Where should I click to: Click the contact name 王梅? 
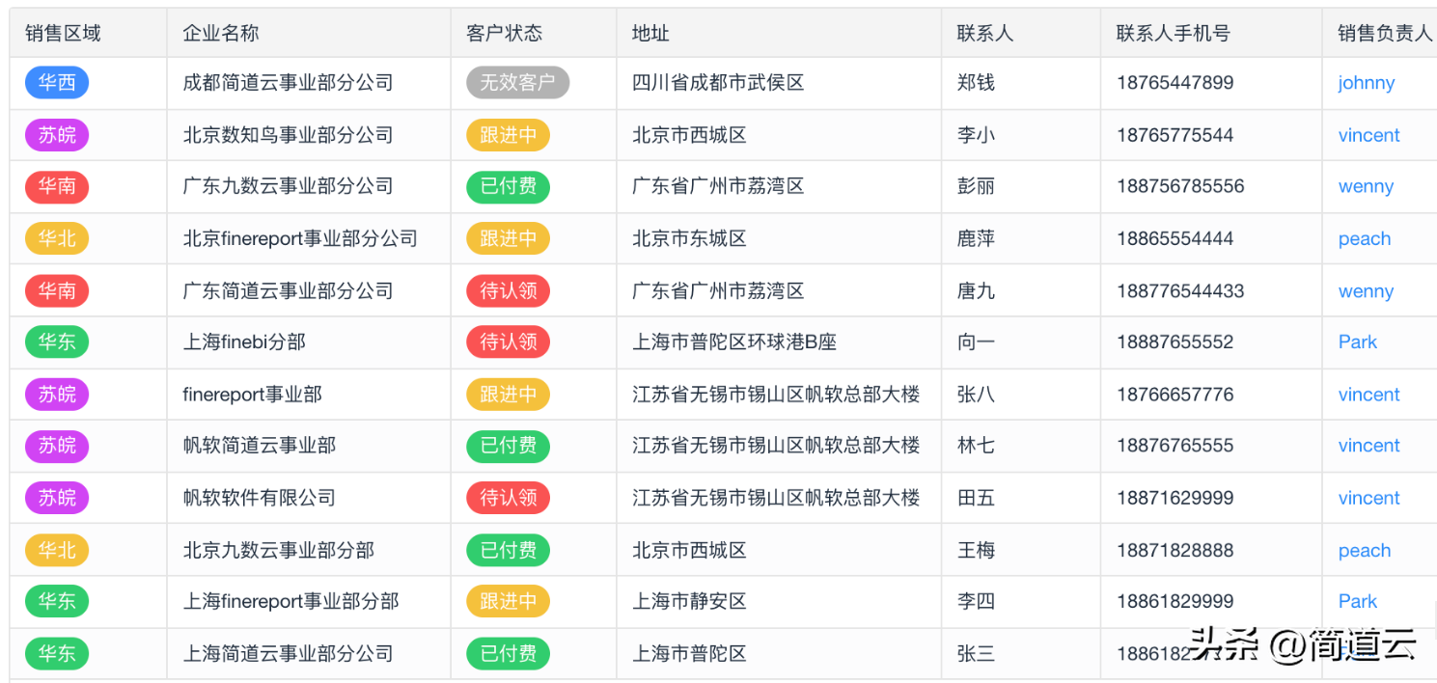point(976,551)
